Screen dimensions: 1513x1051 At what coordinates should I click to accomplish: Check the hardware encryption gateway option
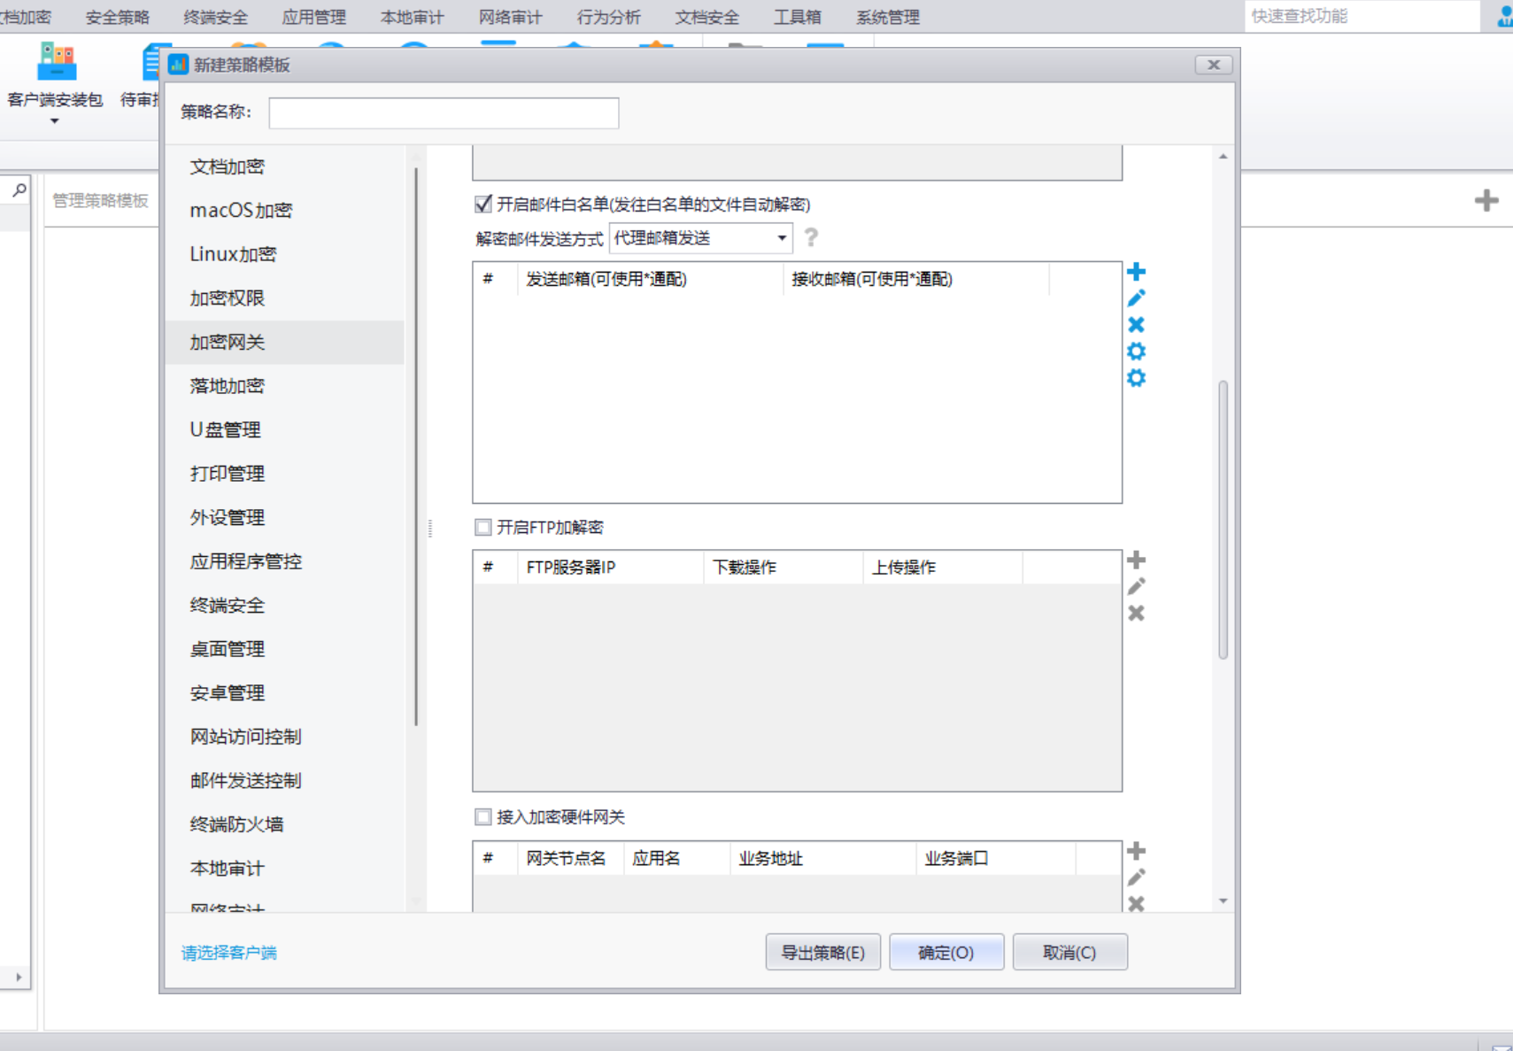(483, 817)
